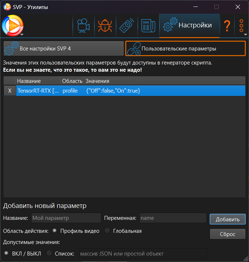Open Все настройки SVP 4
Image resolution: width=249 pixels, height=262 pixels.
[64, 48]
